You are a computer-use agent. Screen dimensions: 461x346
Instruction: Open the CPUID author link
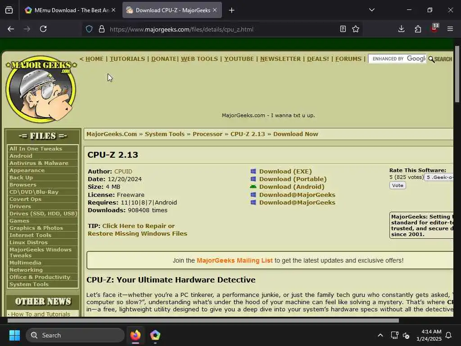click(123, 171)
